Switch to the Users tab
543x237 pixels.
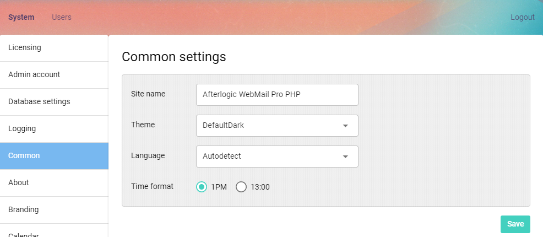pyautogui.click(x=62, y=17)
